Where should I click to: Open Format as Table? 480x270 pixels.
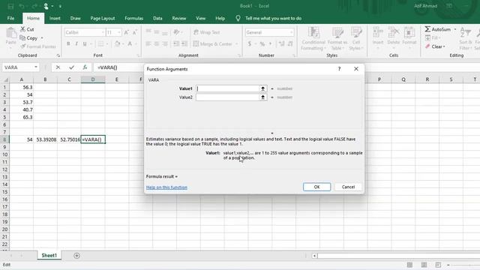pos(337,39)
